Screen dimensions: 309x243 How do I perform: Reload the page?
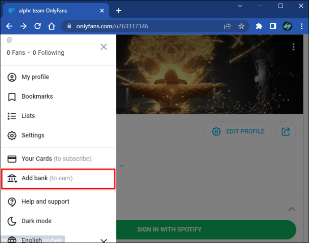38,26
